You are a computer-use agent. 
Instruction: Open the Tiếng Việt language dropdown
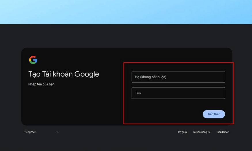pos(41,132)
